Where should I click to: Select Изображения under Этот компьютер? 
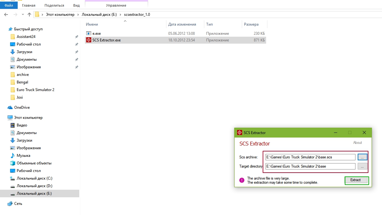pyautogui.click(x=29, y=148)
